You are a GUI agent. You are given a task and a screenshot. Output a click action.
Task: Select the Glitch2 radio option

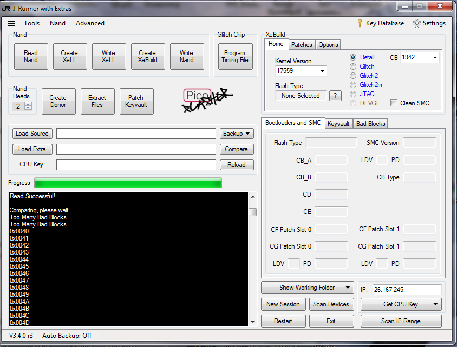354,76
